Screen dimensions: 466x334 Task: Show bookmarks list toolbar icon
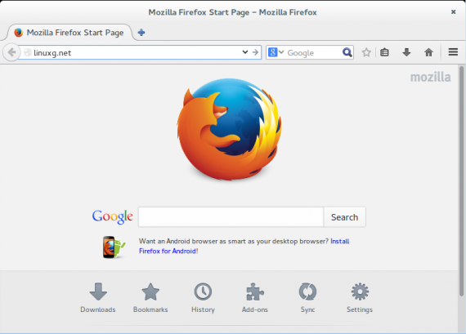(x=384, y=52)
